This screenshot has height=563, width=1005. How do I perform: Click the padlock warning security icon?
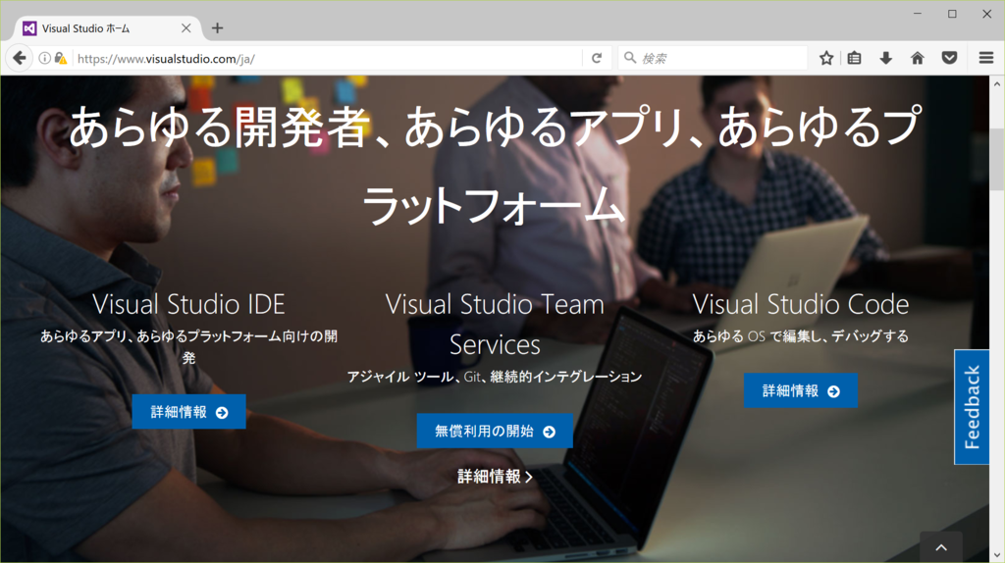coord(60,58)
